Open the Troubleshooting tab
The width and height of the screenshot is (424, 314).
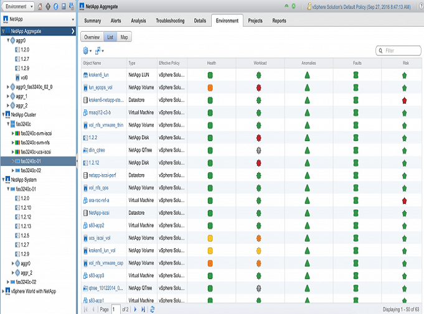[x=170, y=21]
